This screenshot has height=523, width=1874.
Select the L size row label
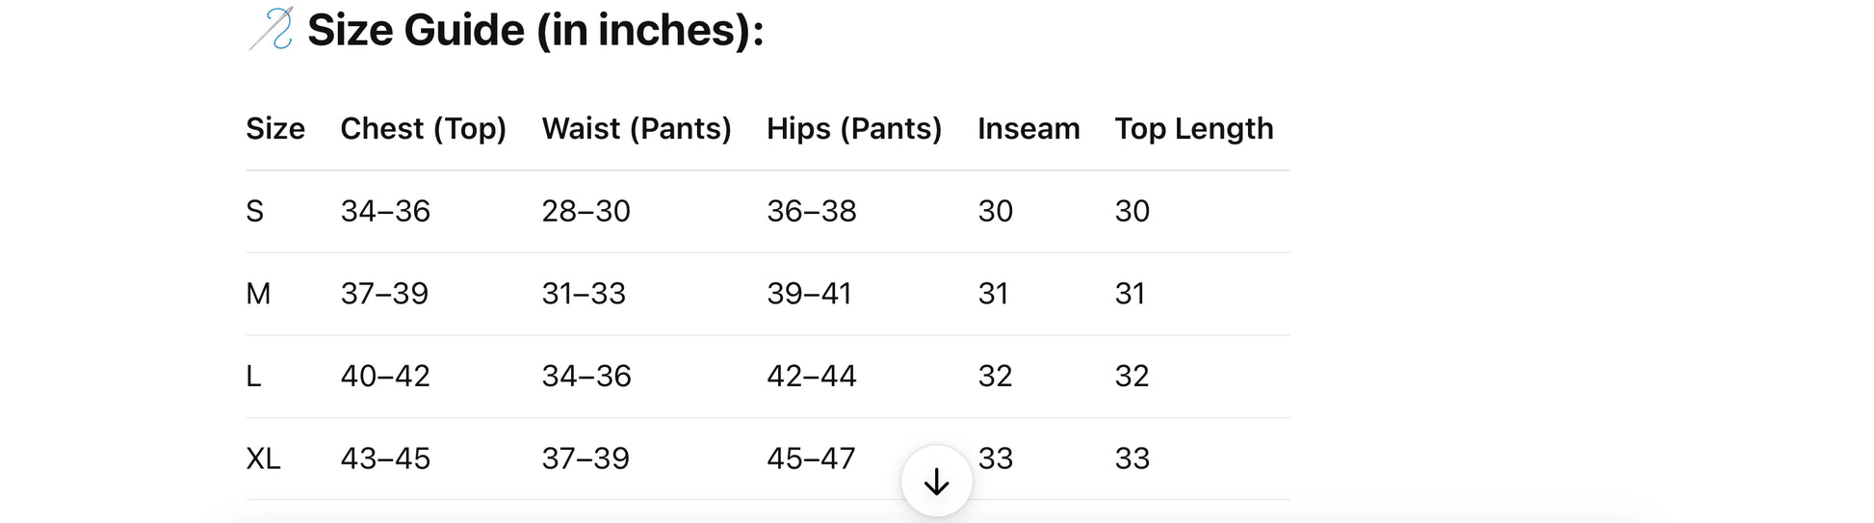click(x=253, y=376)
